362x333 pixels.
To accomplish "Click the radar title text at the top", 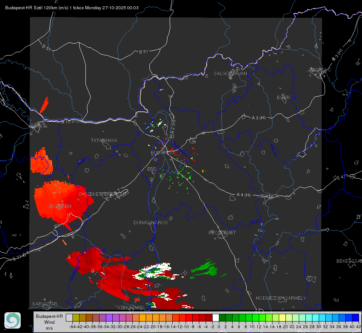I will (72, 8).
